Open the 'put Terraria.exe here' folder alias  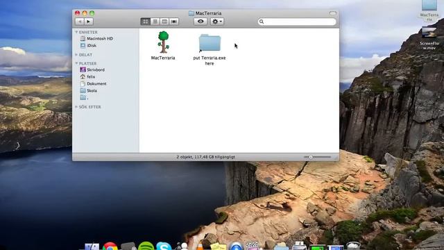[210, 43]
